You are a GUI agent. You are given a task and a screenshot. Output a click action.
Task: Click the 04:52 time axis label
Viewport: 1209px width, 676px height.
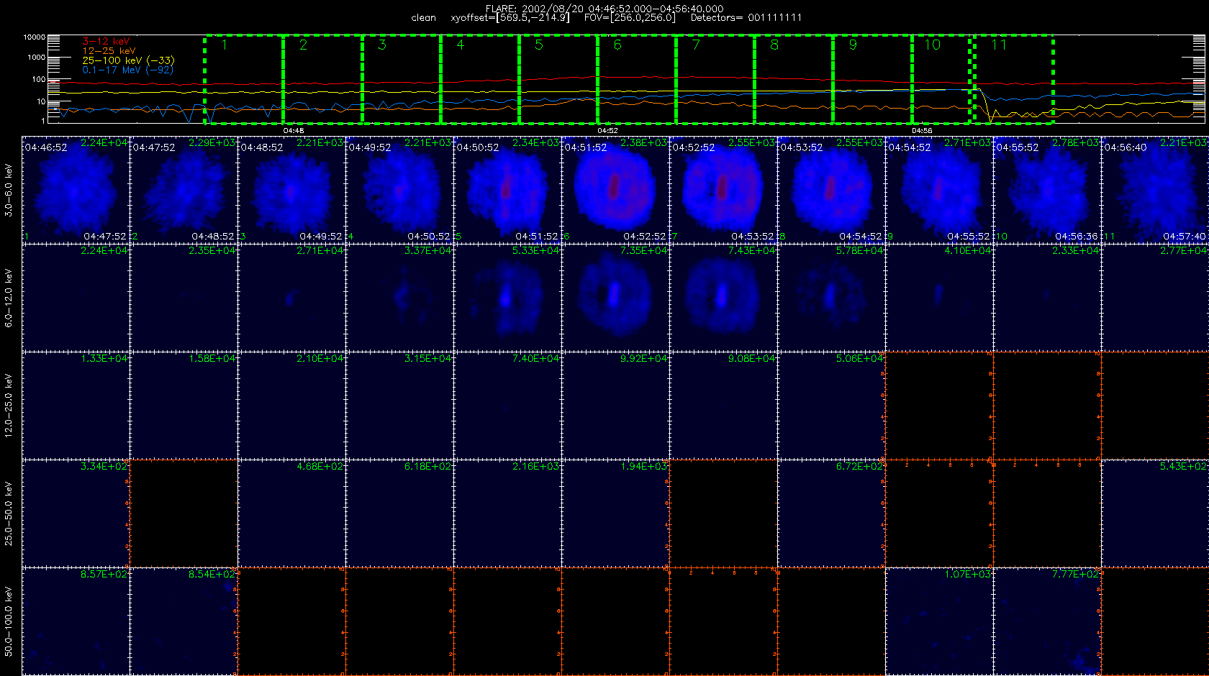pos(607,131)
